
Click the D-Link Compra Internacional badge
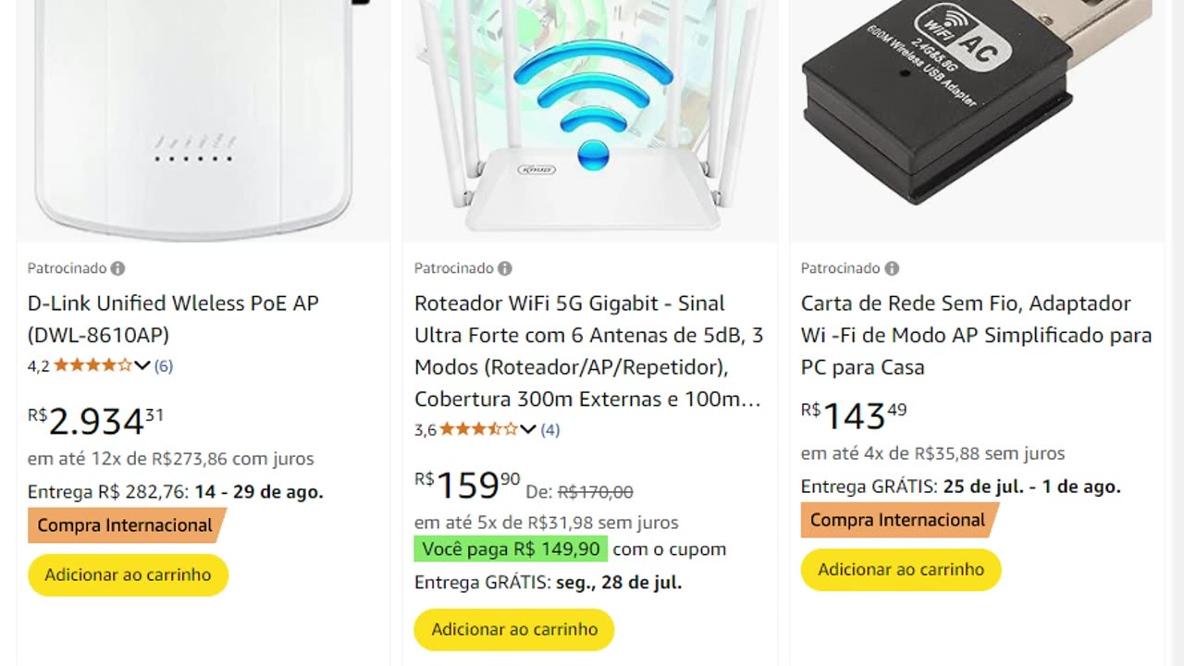pyautogui.click(x=125, y=525)
